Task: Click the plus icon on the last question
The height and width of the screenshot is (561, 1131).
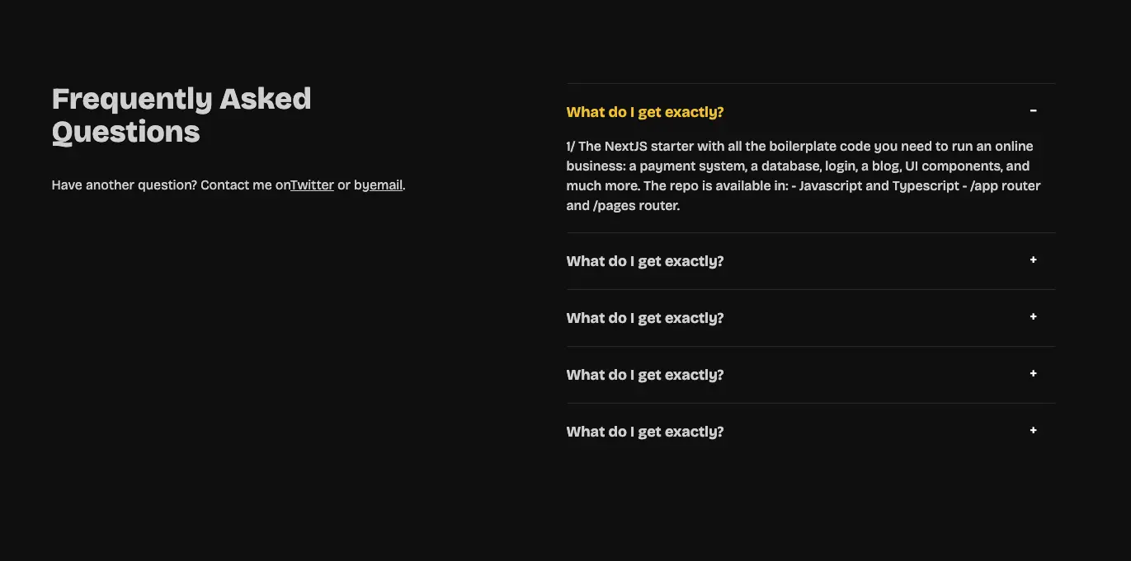Action: [x=1033, y=430]
